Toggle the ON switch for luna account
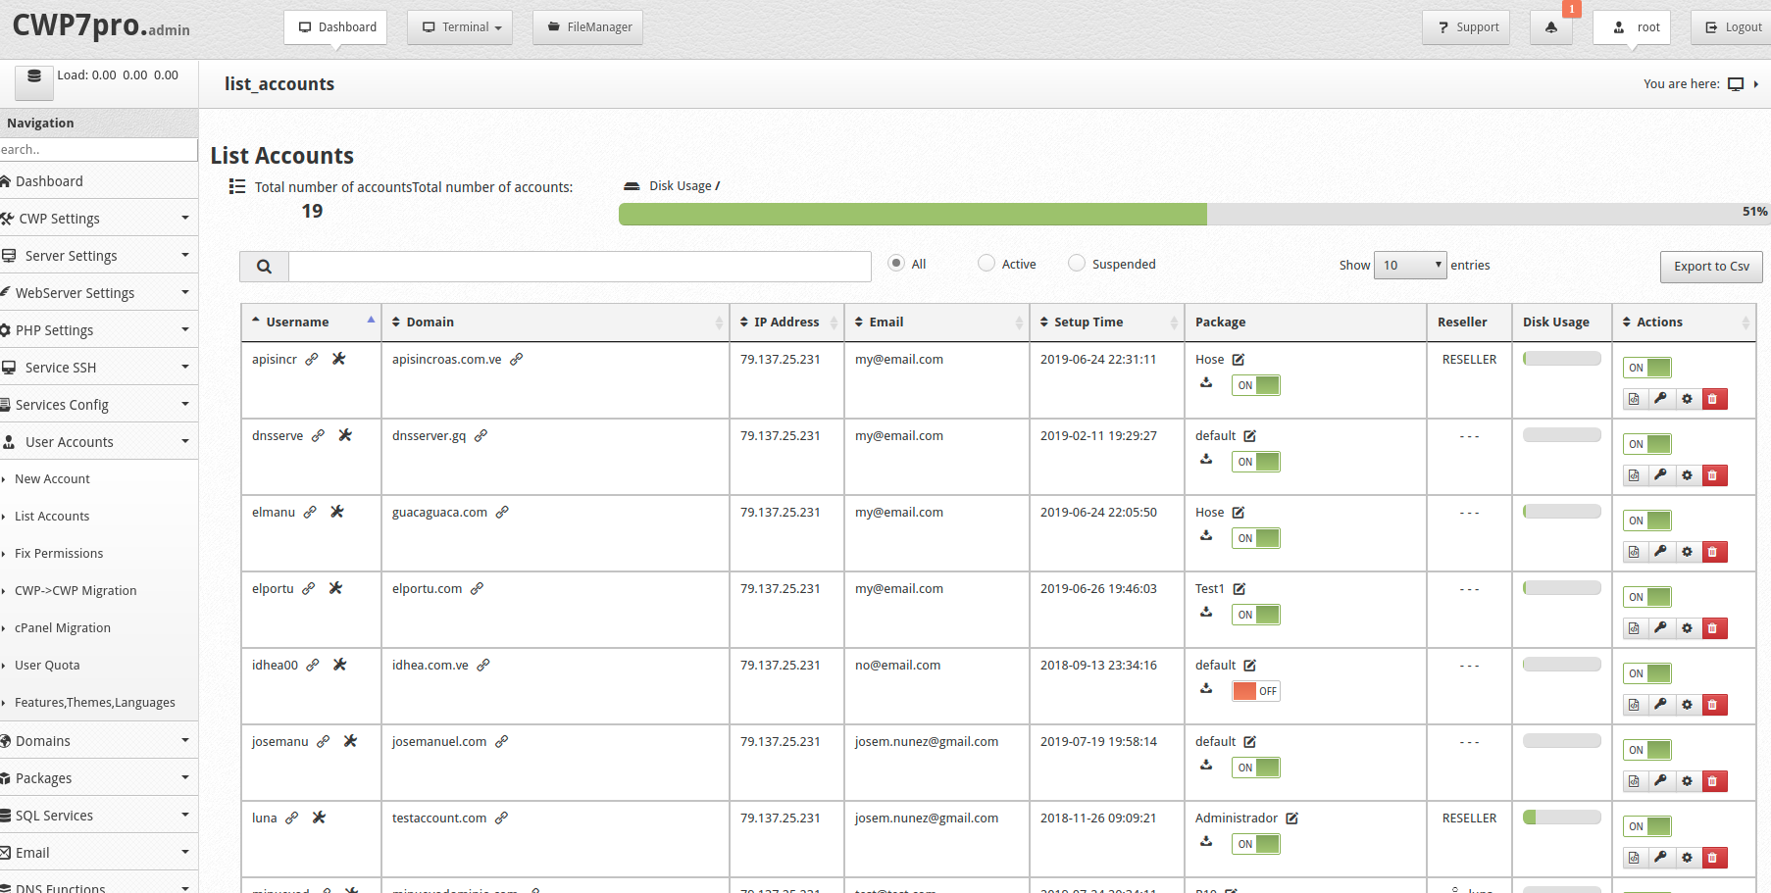 tap(1647, 826)
